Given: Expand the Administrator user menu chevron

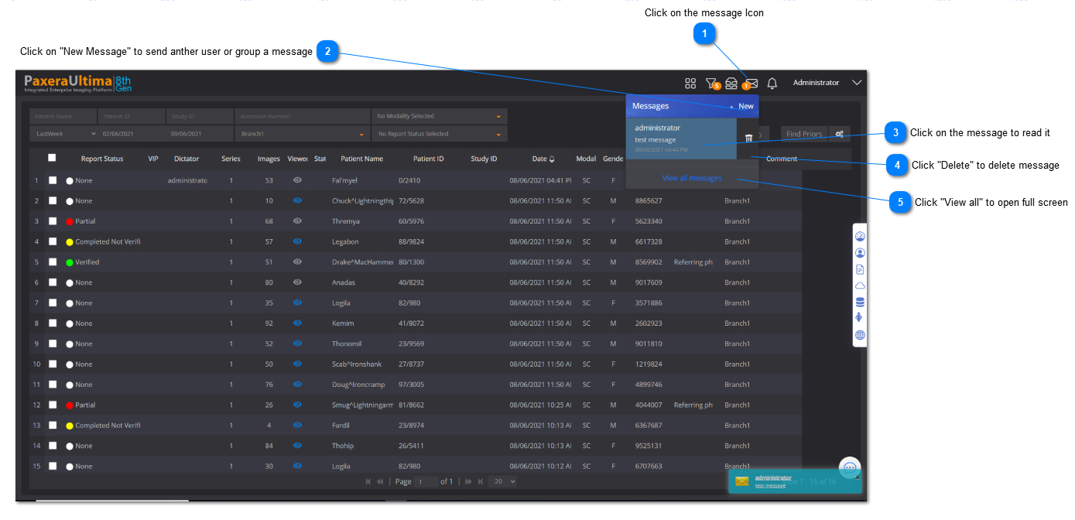Looking at the screenshot, I should coord(856,83).
